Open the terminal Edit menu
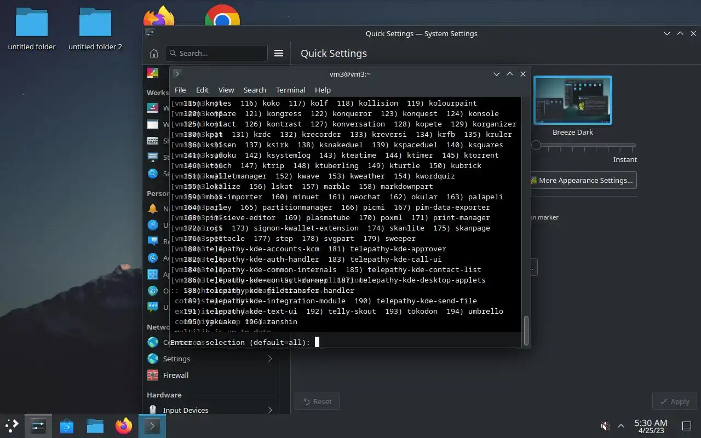This screenshot has height=438, width=701. (202, 90)
